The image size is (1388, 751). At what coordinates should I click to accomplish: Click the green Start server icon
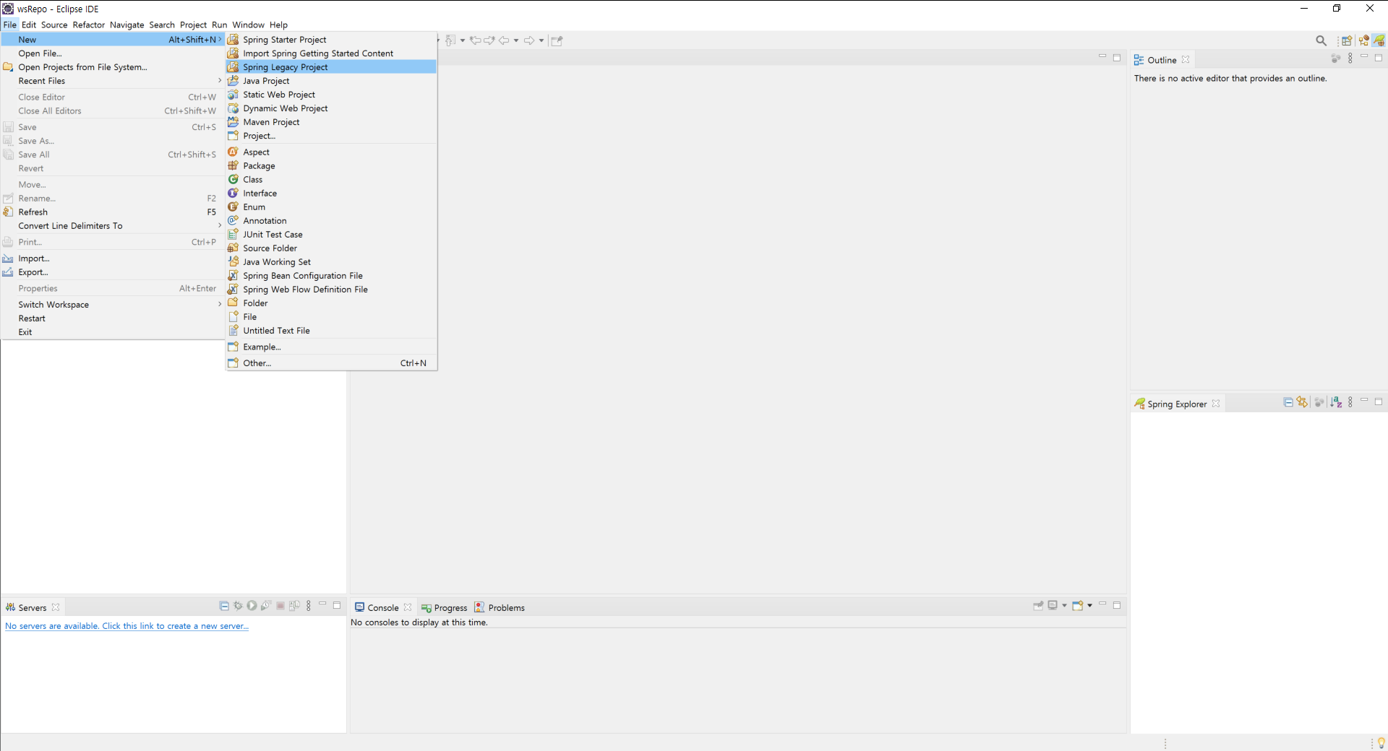click(252, 606)
